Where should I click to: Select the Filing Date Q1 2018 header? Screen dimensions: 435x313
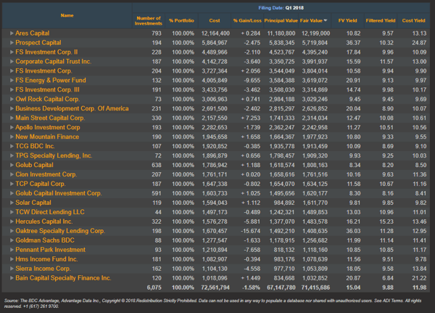(x=281, y=8)
